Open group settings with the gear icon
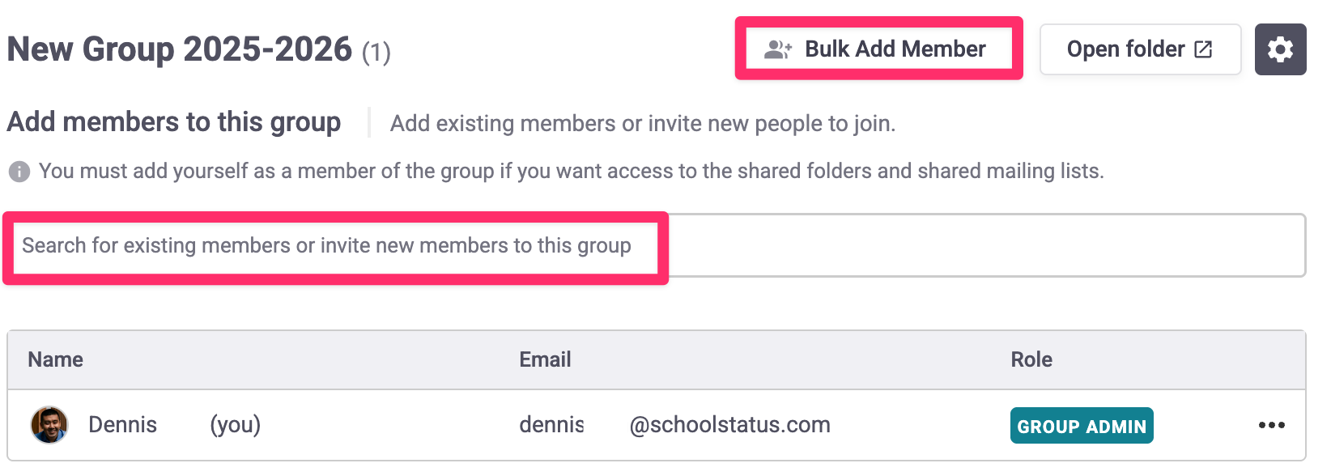This screenshot has width=1331, height=476. pos(1280,49)
